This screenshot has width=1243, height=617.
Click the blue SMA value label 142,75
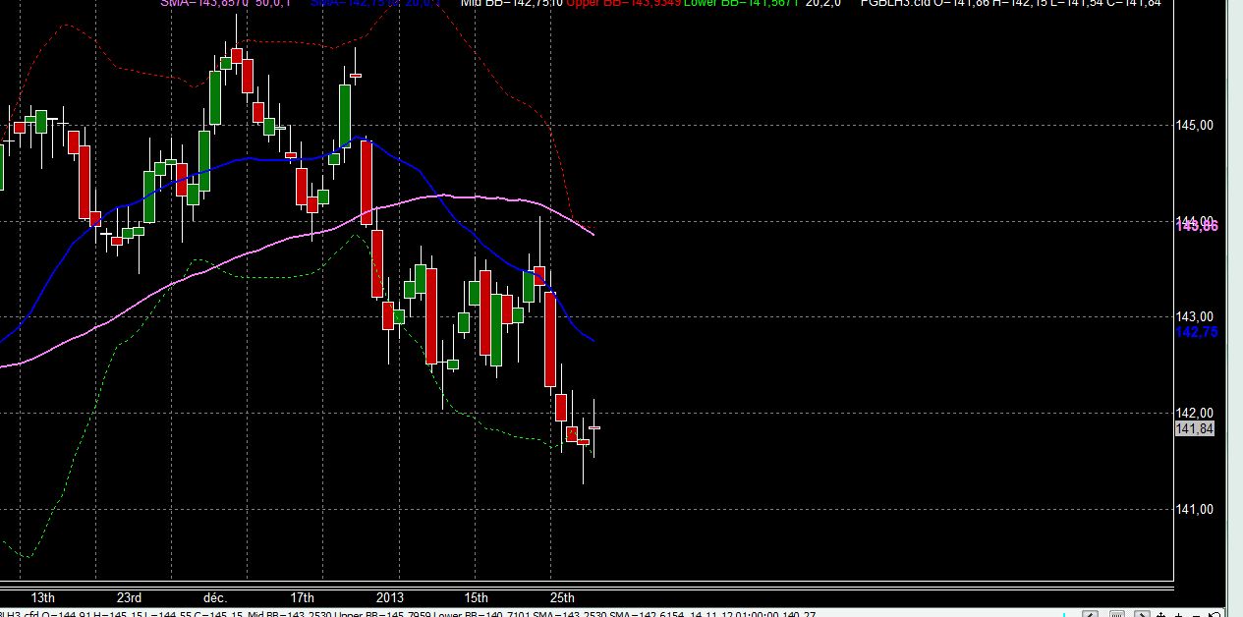click(1197, 332)
